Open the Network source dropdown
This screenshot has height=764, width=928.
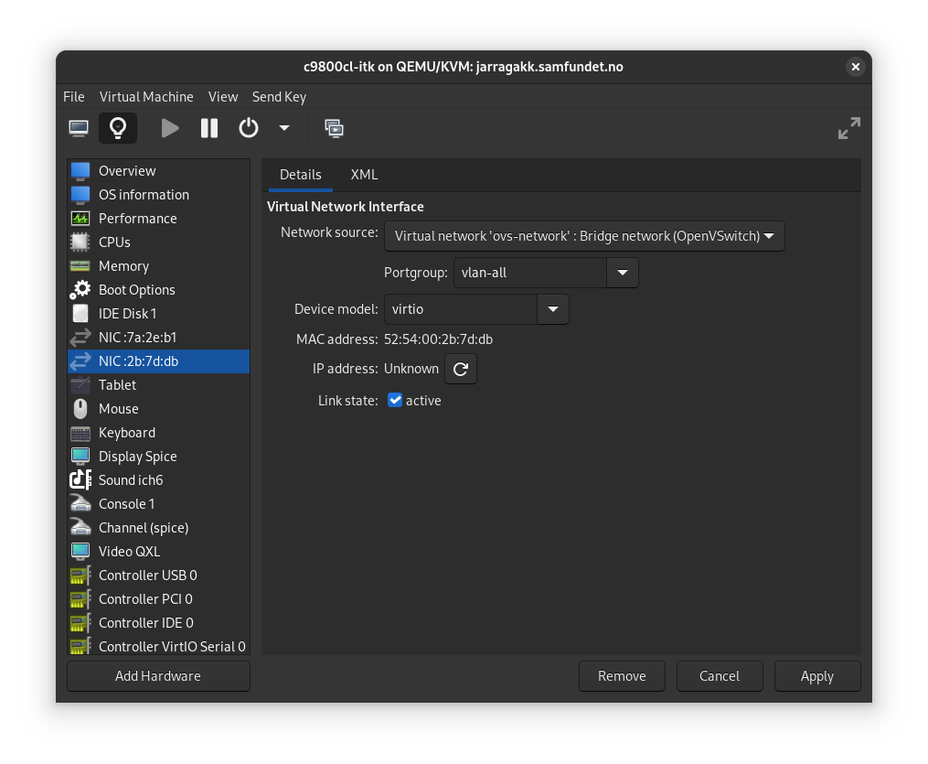coord(584,236)
